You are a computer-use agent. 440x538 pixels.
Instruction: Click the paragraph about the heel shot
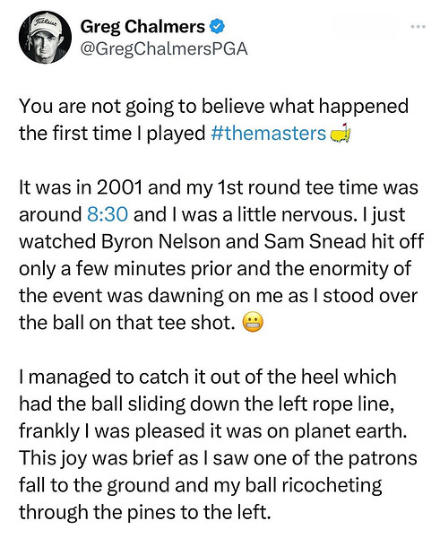218,445
